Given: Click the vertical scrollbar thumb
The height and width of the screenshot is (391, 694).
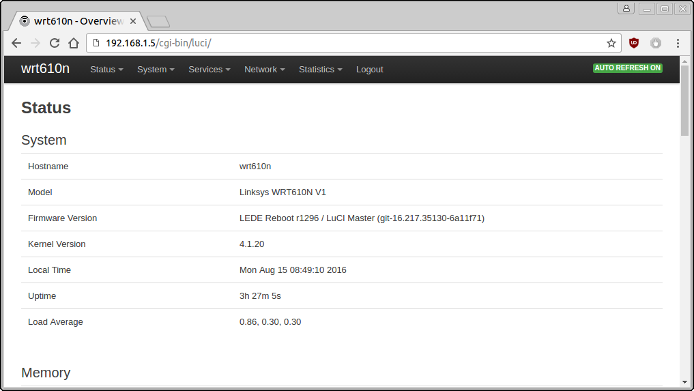Looking at the screenshot, I should click(x=684, y=100).
